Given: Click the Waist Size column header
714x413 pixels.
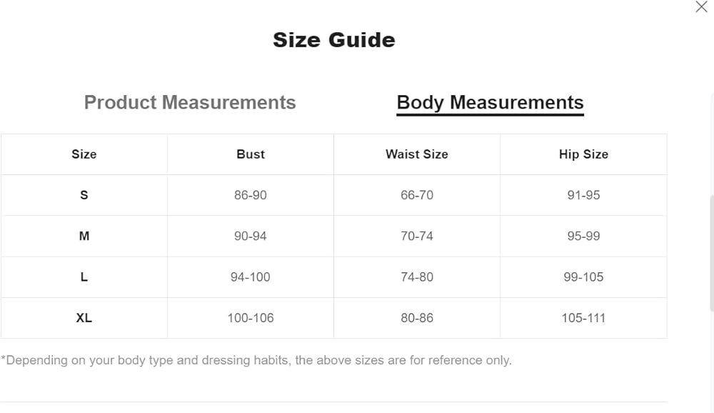Looking at the screenshot, I should pyautogui.click(x=417, y=154).
